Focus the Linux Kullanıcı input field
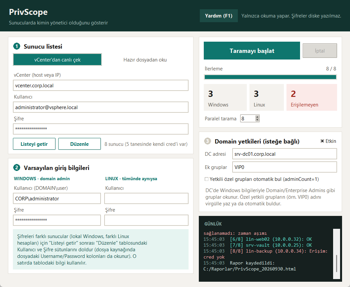 [x=147, y=198]
